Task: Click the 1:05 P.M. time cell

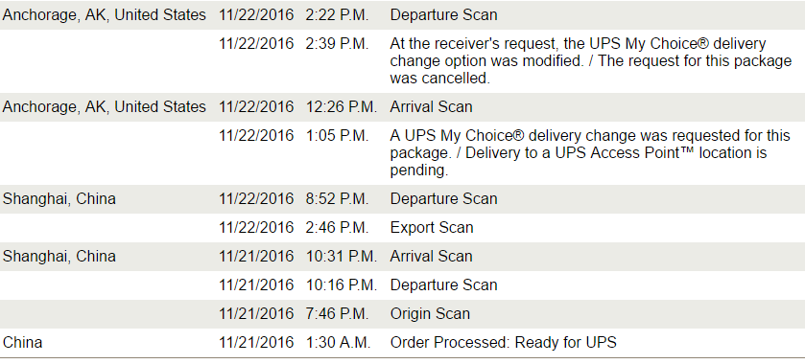Action: [x=338, y=136]
